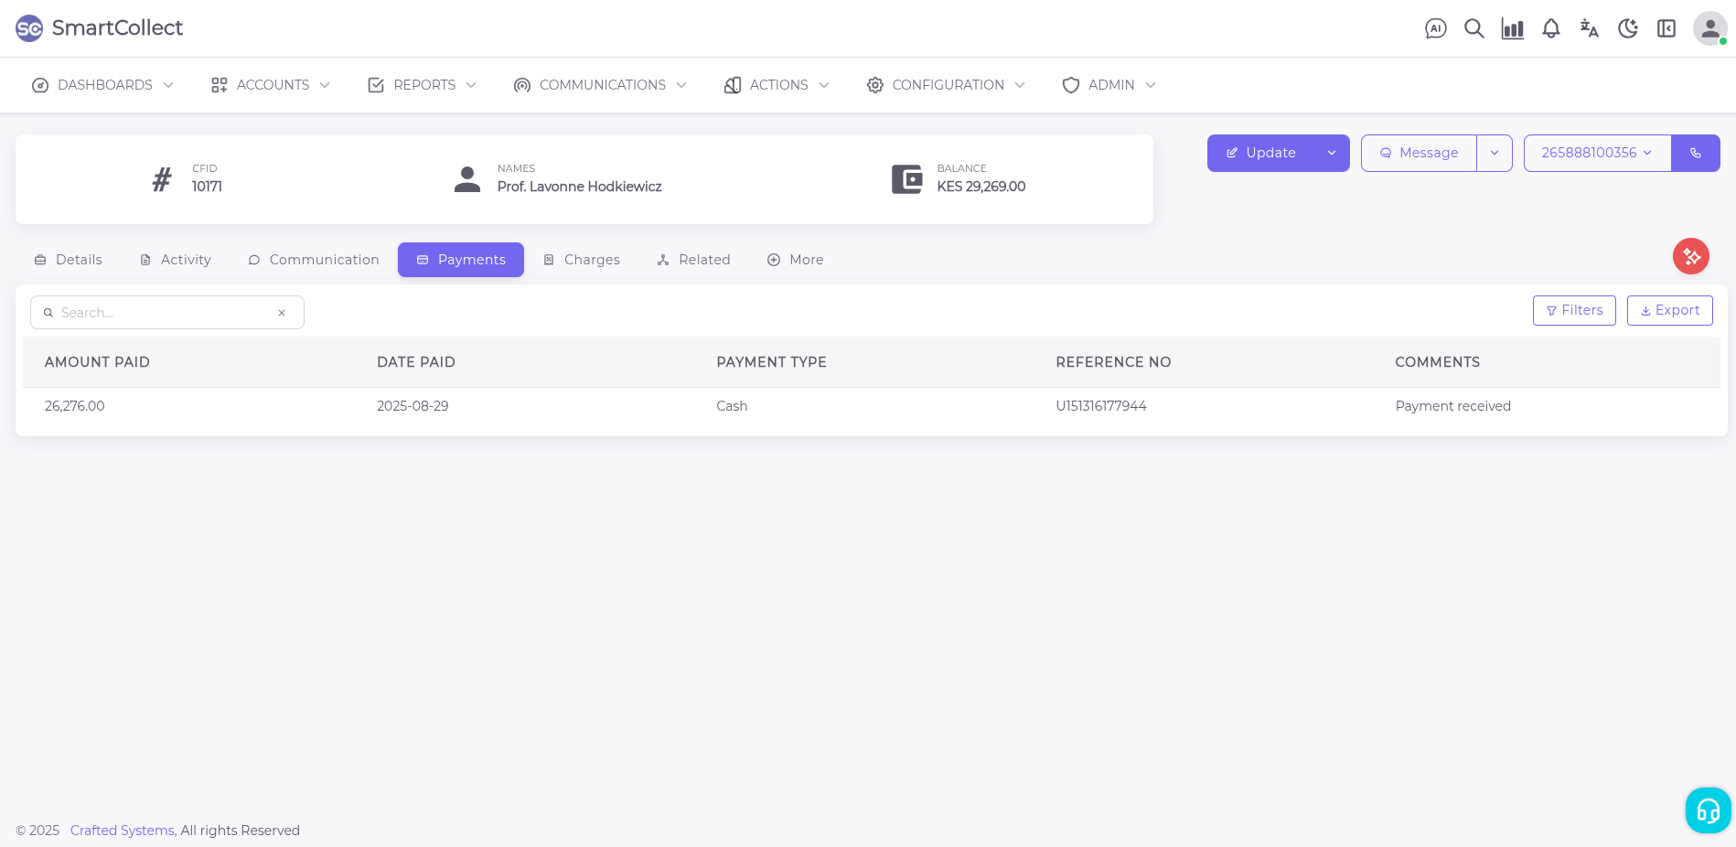1736x847 pixels.
Task: Click the phone call button
Action: pyautogui.click(x=1695, y=153)
